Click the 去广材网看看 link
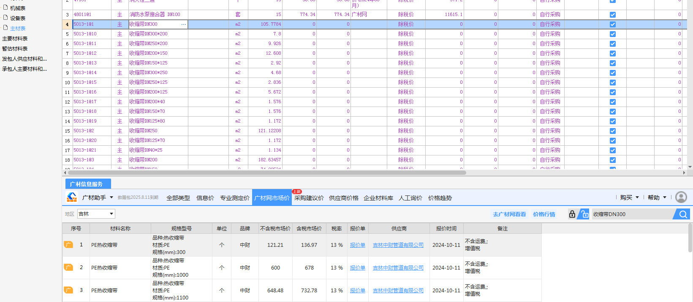 click(509, 214)
